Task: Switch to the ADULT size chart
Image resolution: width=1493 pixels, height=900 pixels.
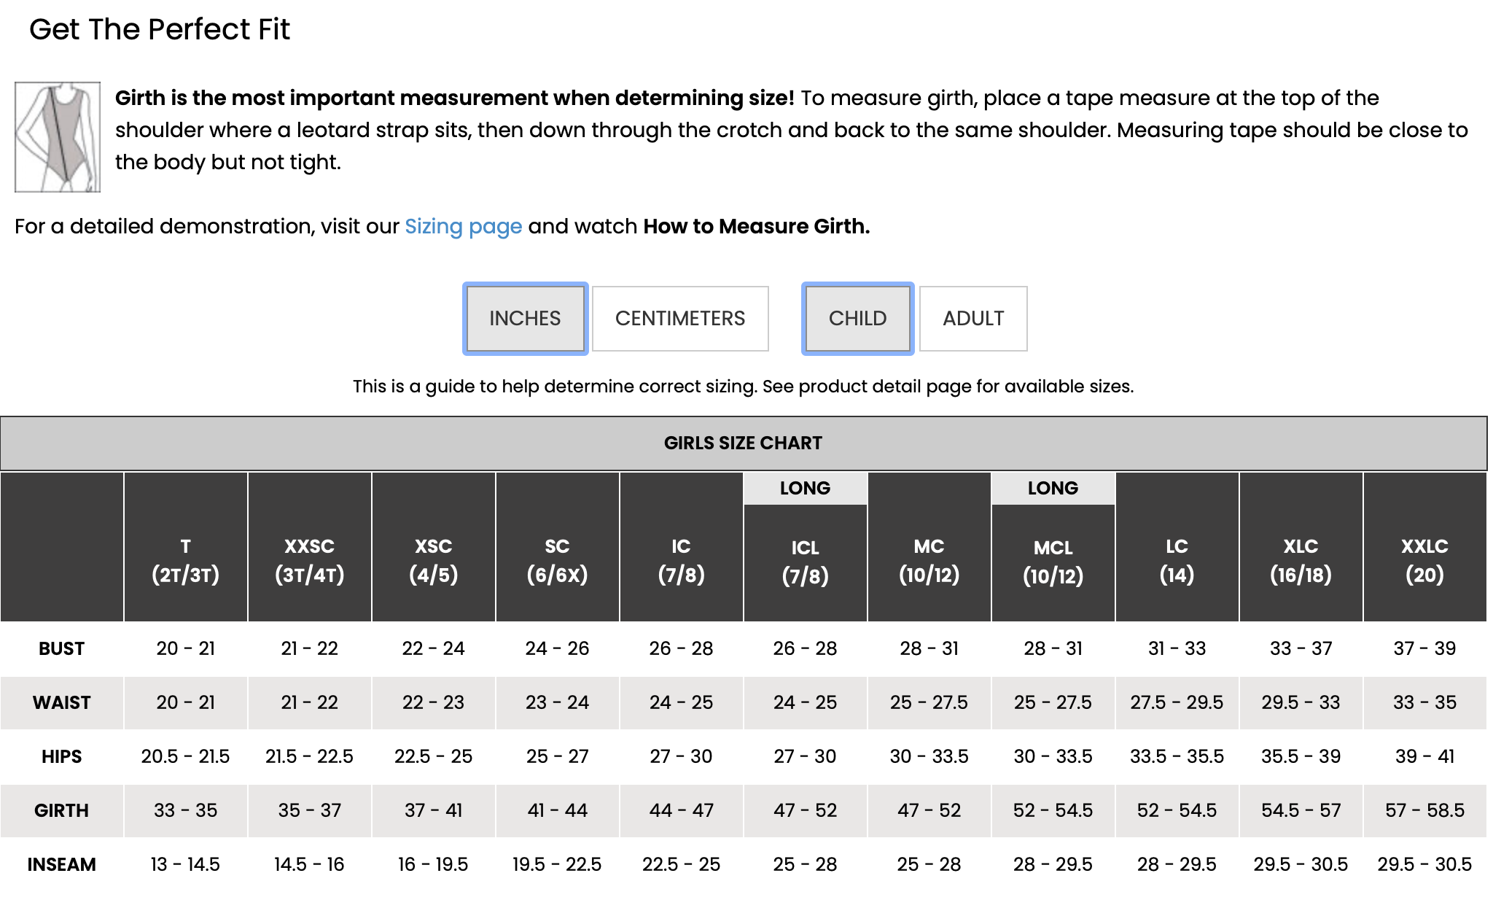Action: (973, 319)
